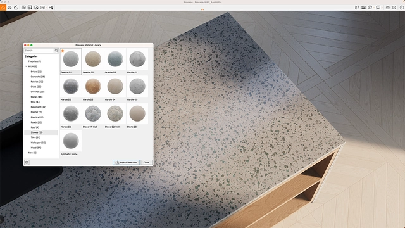Open the gear settings in Material Library footer

pos(27,162)
